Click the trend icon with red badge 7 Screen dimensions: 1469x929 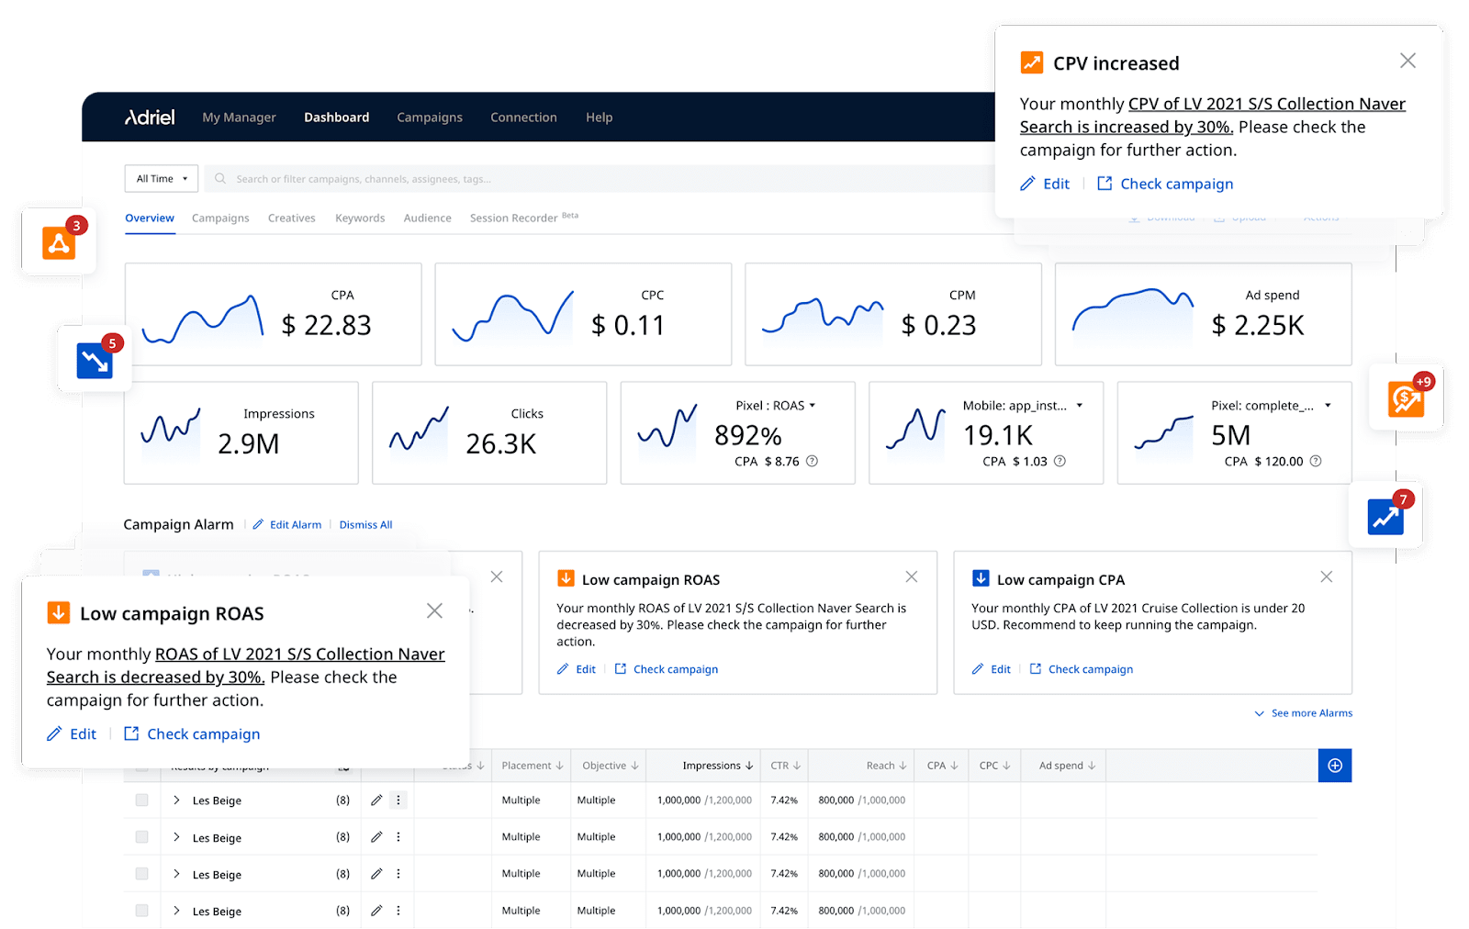(x=1385, y=516)
